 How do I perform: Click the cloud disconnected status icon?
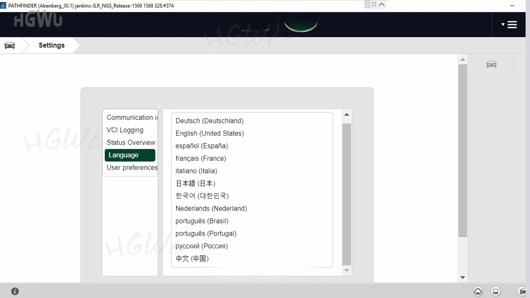click(x=478, y=291)
